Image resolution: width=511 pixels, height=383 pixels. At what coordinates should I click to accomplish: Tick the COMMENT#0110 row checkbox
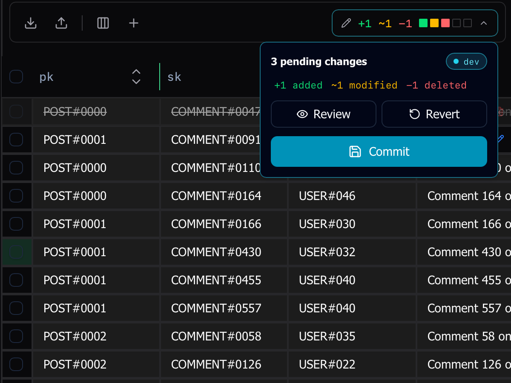pos(16,168)
